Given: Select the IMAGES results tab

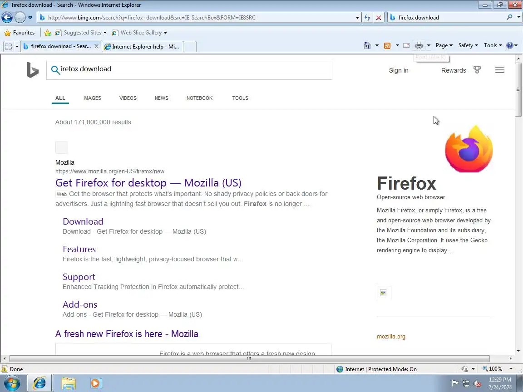Looking at the screenshot, I should click(x=93, y=98).
